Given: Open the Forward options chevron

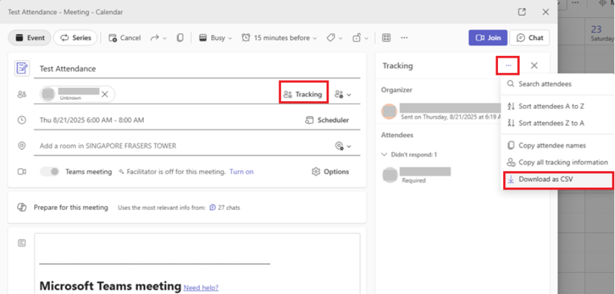Looking at the screenshot, I should (x=165, y=39).
